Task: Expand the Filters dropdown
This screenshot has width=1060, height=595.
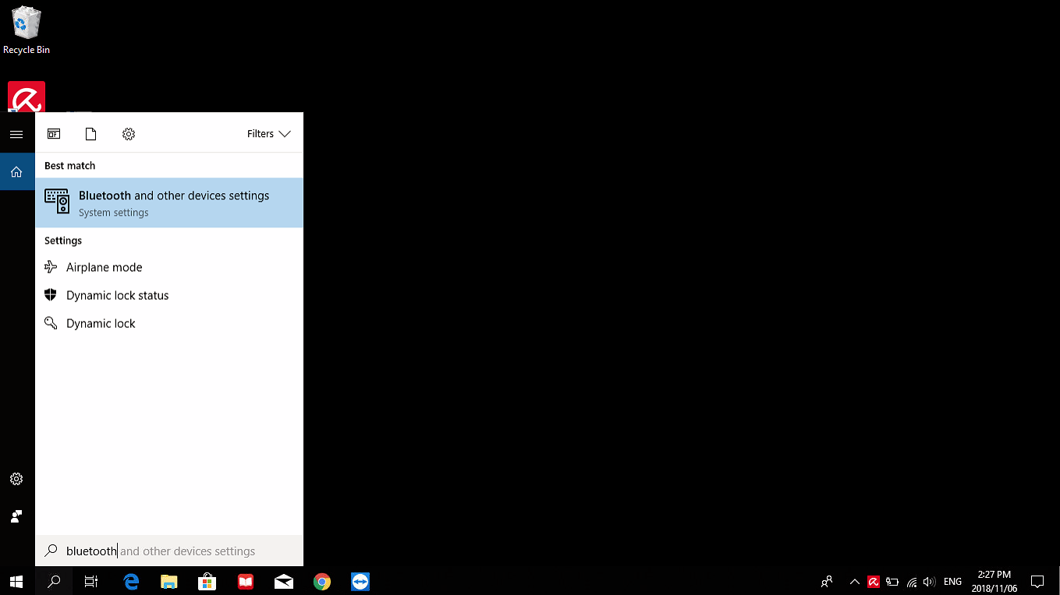Action: point(269,134)
